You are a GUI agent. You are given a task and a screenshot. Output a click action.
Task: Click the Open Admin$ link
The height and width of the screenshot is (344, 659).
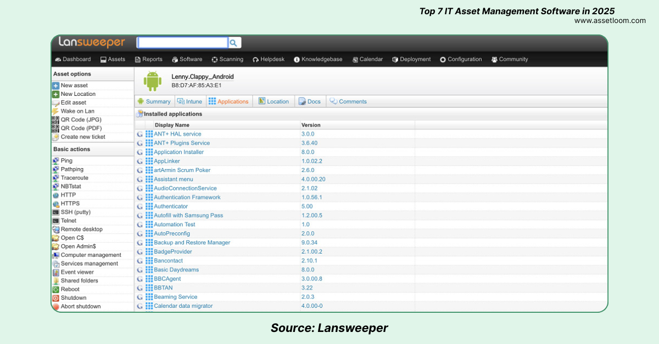tap(79, 246)
